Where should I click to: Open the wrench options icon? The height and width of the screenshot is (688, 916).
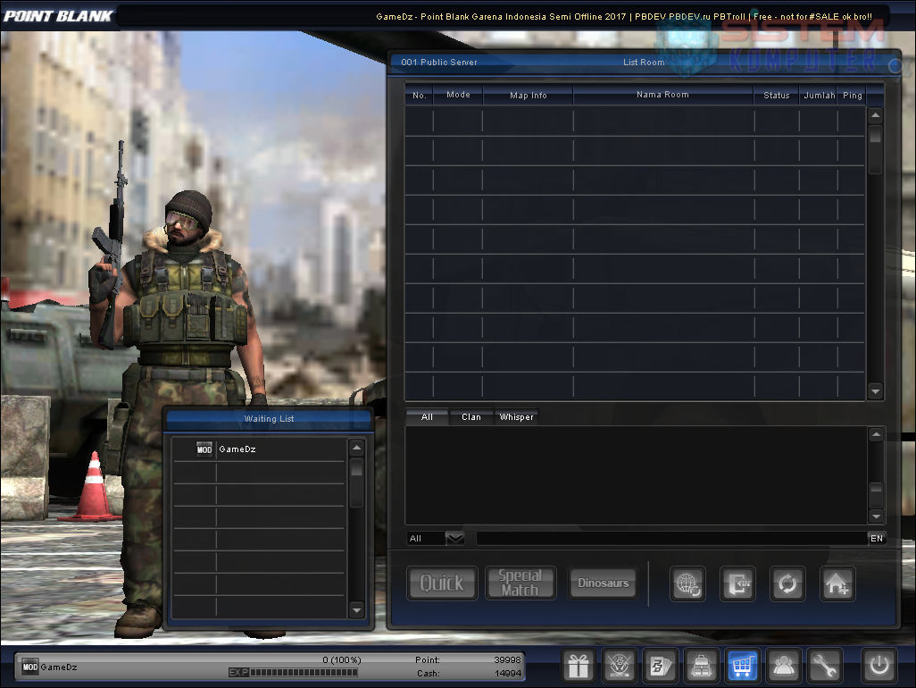tap(825, 665)
